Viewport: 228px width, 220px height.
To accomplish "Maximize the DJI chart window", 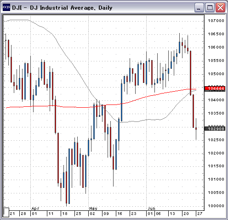I will point(210,7).
